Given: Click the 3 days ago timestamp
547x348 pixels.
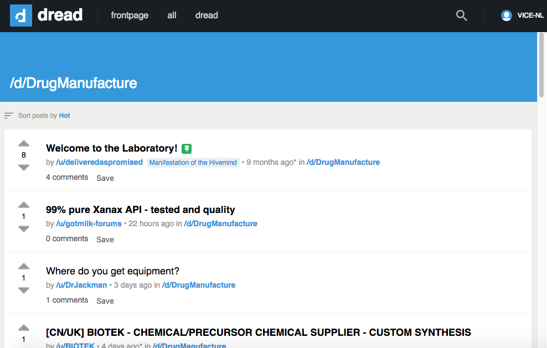Looking at the screenshot, I should [x=133, y=285].
